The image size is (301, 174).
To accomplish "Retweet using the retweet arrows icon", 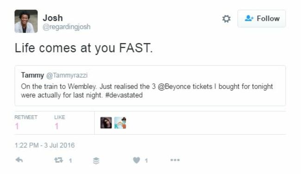I will [58, 160].
